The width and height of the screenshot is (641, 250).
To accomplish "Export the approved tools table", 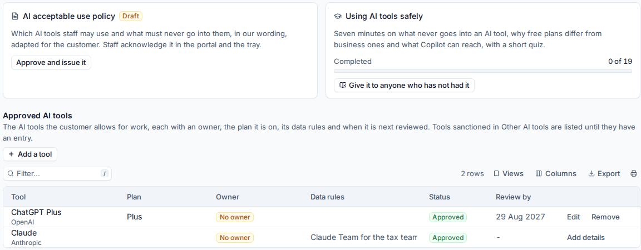I will pyautogui.click(x=604, y=173).
